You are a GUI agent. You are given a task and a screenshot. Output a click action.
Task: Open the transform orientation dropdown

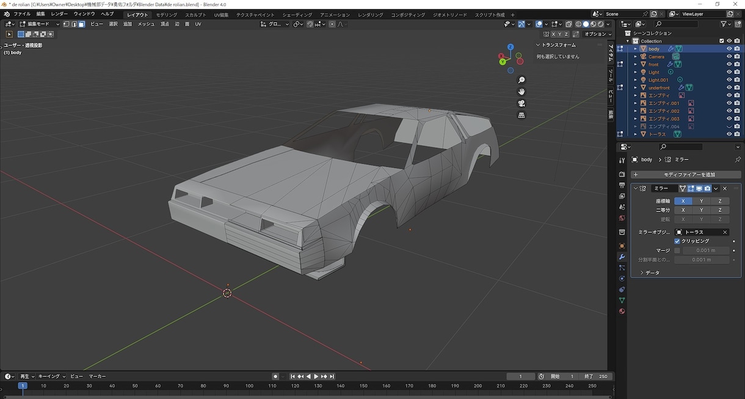click(x=274, y=24)
